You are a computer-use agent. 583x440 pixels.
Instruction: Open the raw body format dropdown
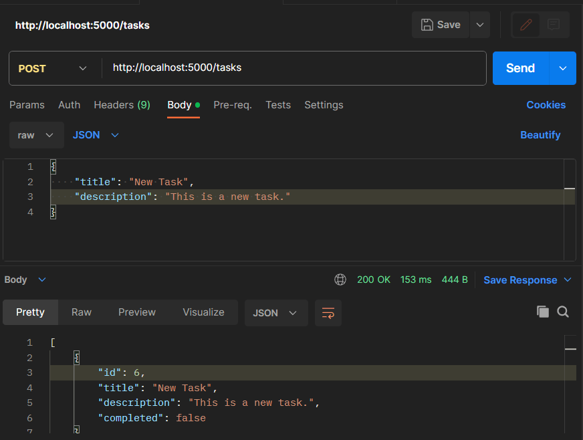coord(36,135)
